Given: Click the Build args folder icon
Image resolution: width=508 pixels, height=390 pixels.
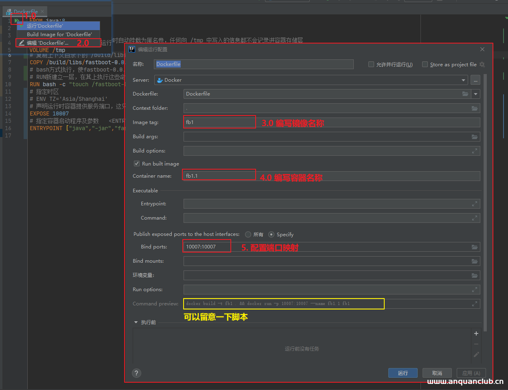Looking at the screenshot, I should 475,137.
